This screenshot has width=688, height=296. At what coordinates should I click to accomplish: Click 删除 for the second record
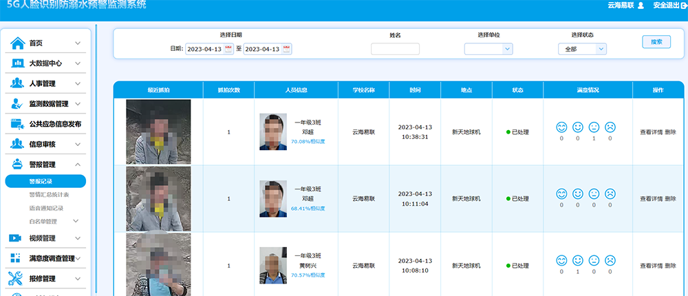(x=671, y=199)
